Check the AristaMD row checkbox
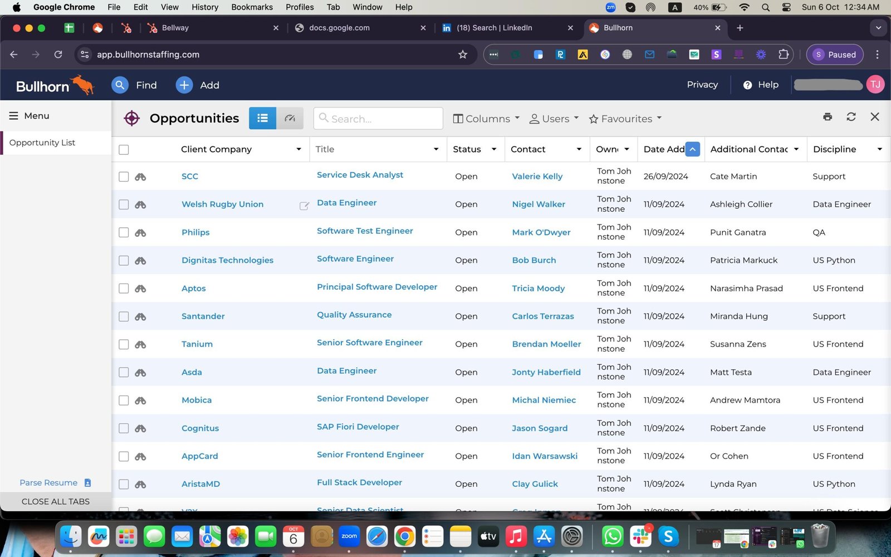 (x=124, y=484)
